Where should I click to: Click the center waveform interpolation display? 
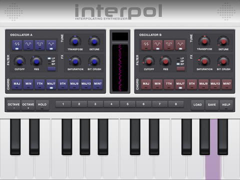pos(120,68)
